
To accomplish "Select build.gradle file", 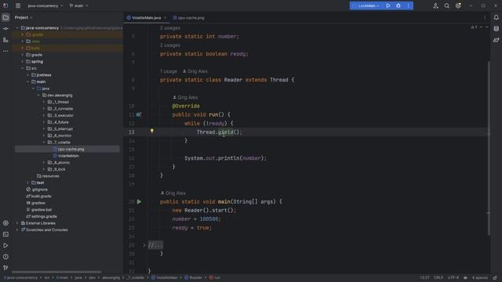I will pos(41,197).
